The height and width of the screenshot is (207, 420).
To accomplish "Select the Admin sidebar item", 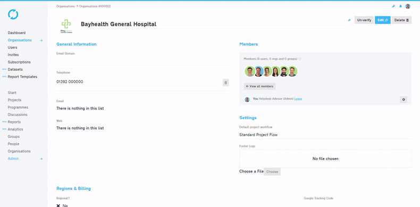I will [13, 159].
